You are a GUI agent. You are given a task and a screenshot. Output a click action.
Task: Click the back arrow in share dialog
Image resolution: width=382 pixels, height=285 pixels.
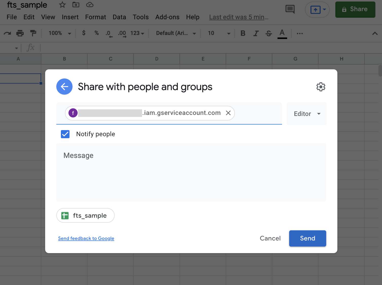coord(64,87)
